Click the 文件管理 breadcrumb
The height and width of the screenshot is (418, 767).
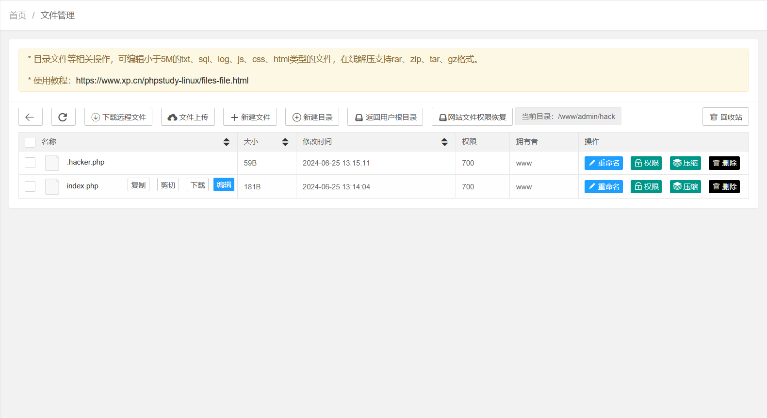58,16
